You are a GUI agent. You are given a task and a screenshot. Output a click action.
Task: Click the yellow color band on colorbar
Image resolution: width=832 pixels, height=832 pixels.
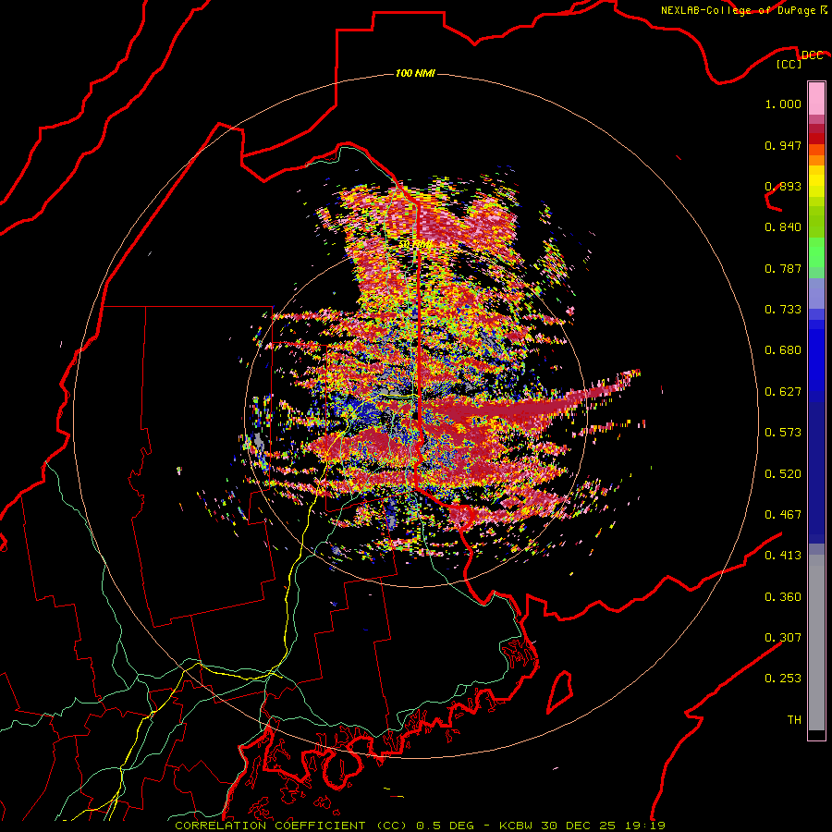(816, 181)
